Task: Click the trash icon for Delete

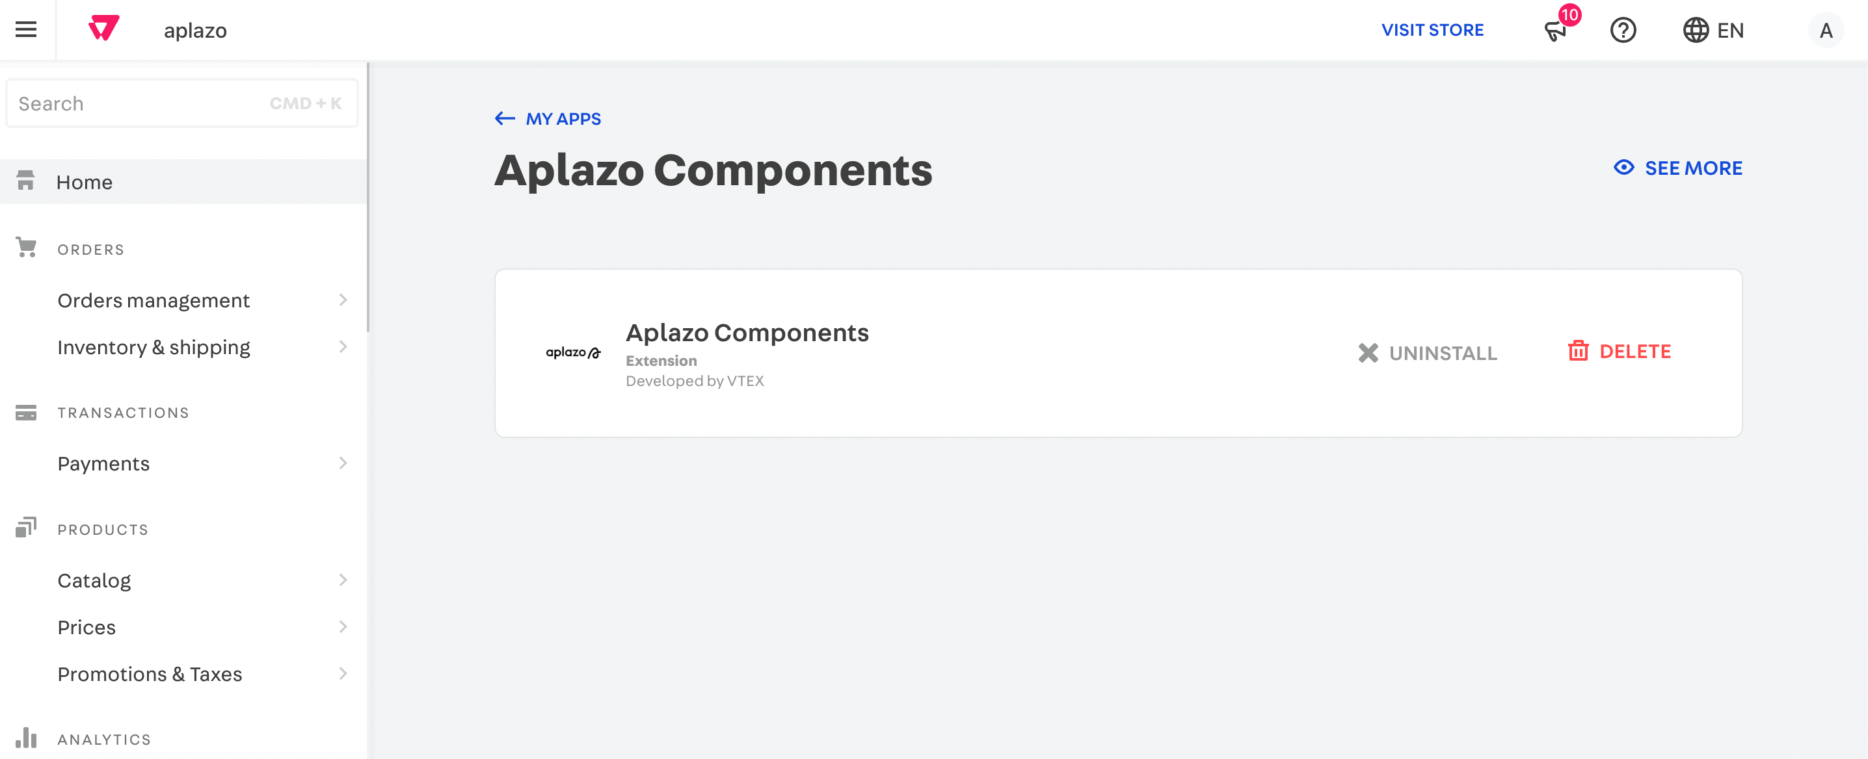Action: tap(1578, 352)
